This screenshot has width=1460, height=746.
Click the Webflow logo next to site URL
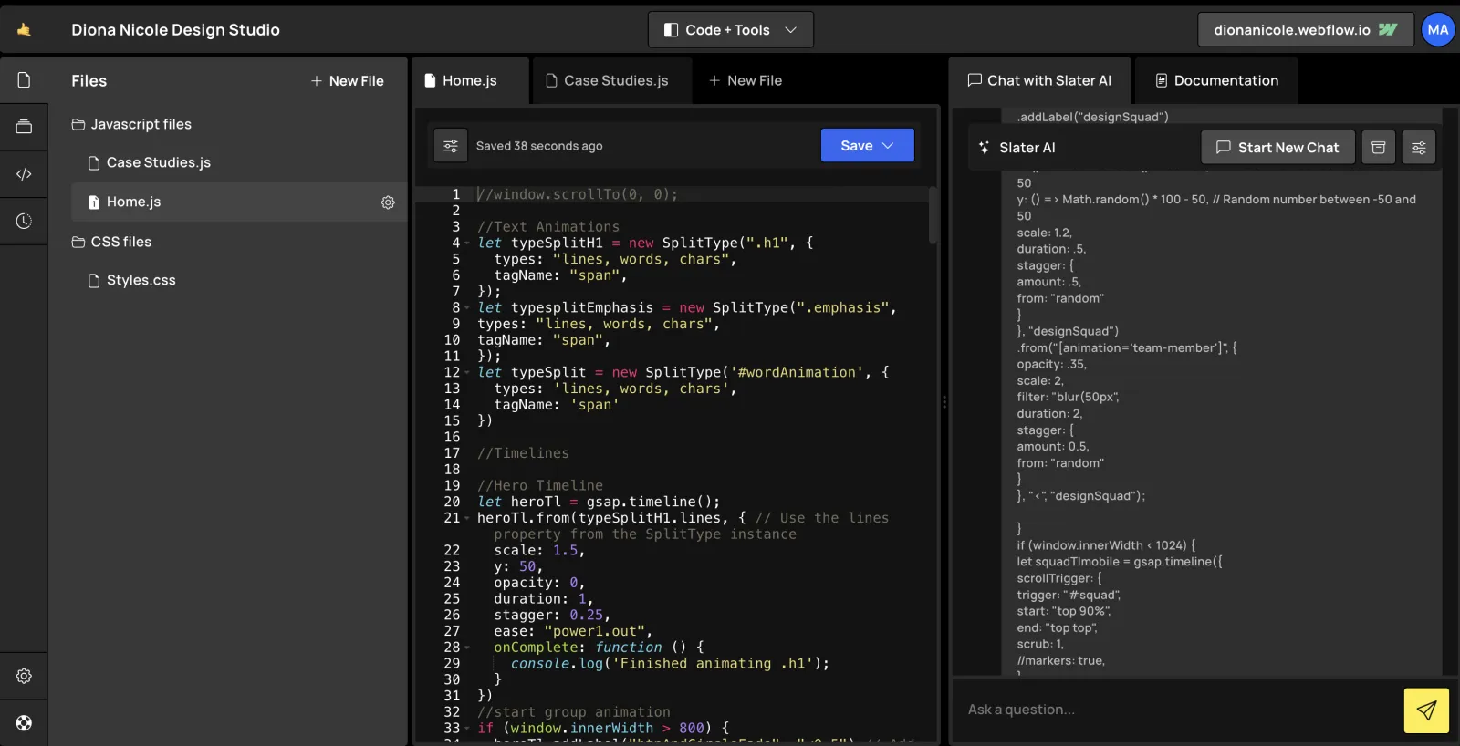point(1388,30)
